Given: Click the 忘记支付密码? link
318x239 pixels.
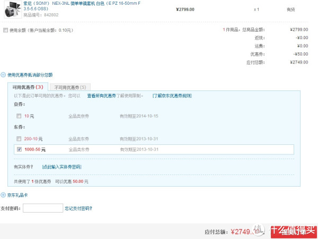Looking at the screenshot, I should click(78, 208).
